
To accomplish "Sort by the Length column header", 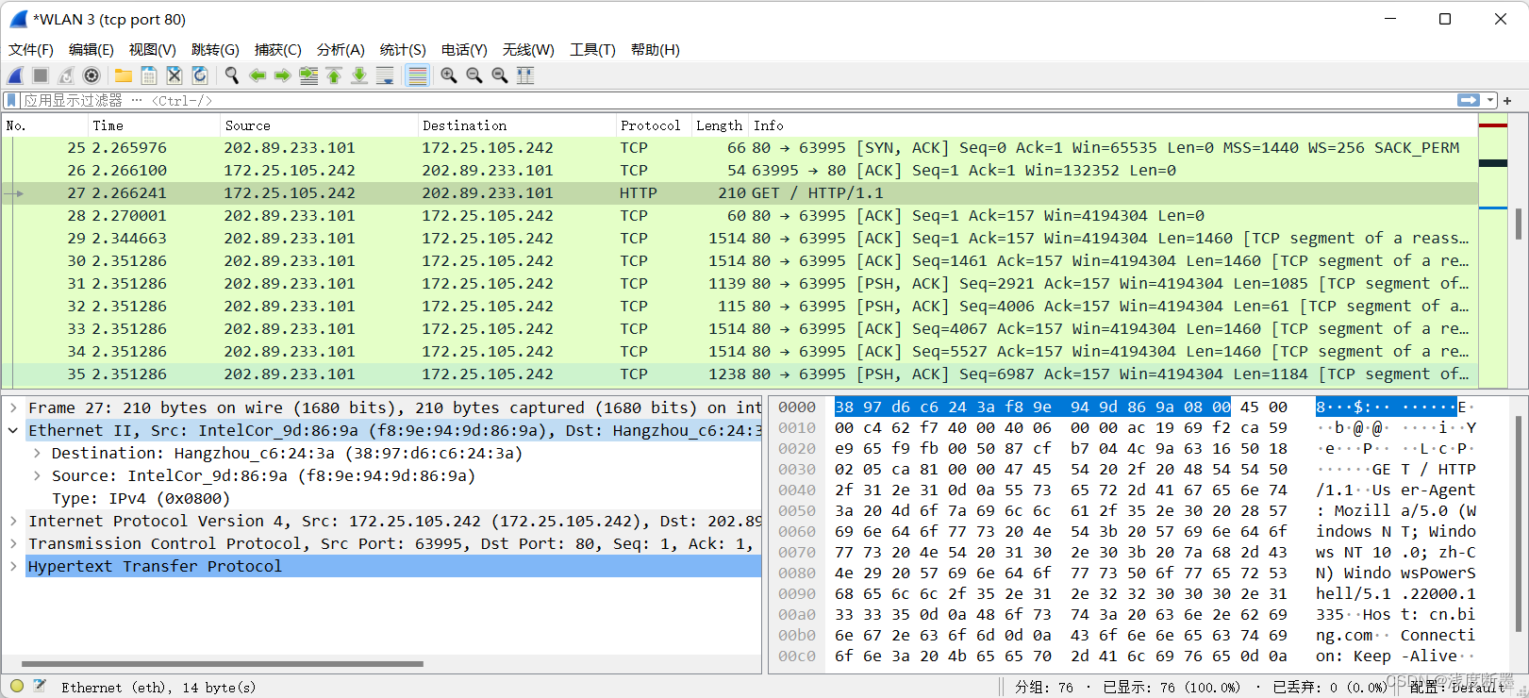I will tap(719, 125).
